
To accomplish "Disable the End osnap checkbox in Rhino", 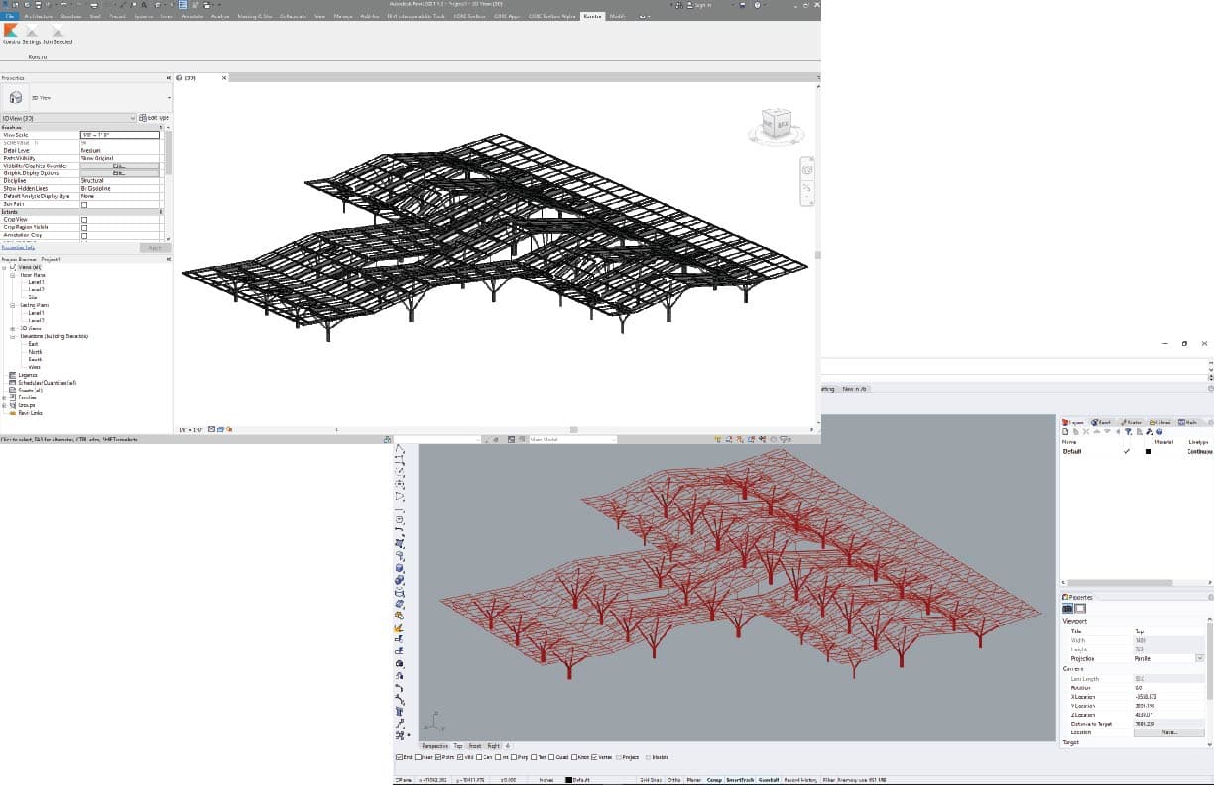I will [x=400, y=758].
